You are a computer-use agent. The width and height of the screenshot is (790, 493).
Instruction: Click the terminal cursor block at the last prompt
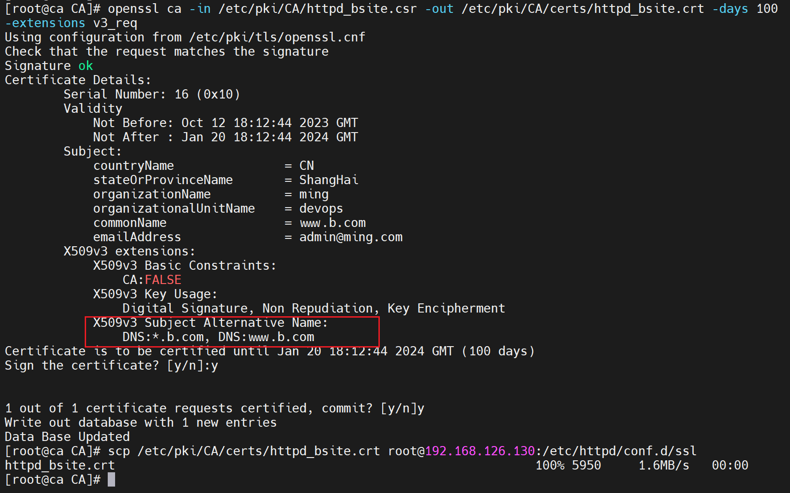111,480
